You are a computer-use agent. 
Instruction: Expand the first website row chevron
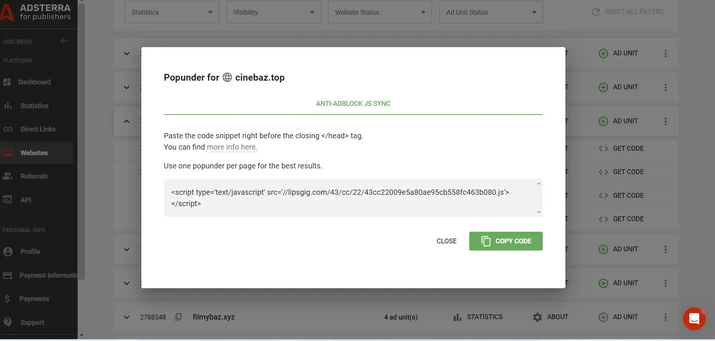(127, 54)
